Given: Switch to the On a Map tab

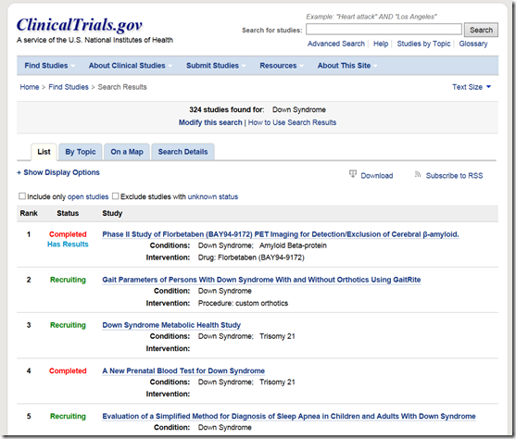Looking at the screenshot, I should click(127, 152).
